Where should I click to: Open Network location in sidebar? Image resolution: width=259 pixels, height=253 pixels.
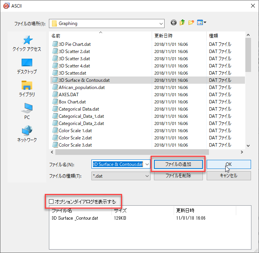coord(27,134)
